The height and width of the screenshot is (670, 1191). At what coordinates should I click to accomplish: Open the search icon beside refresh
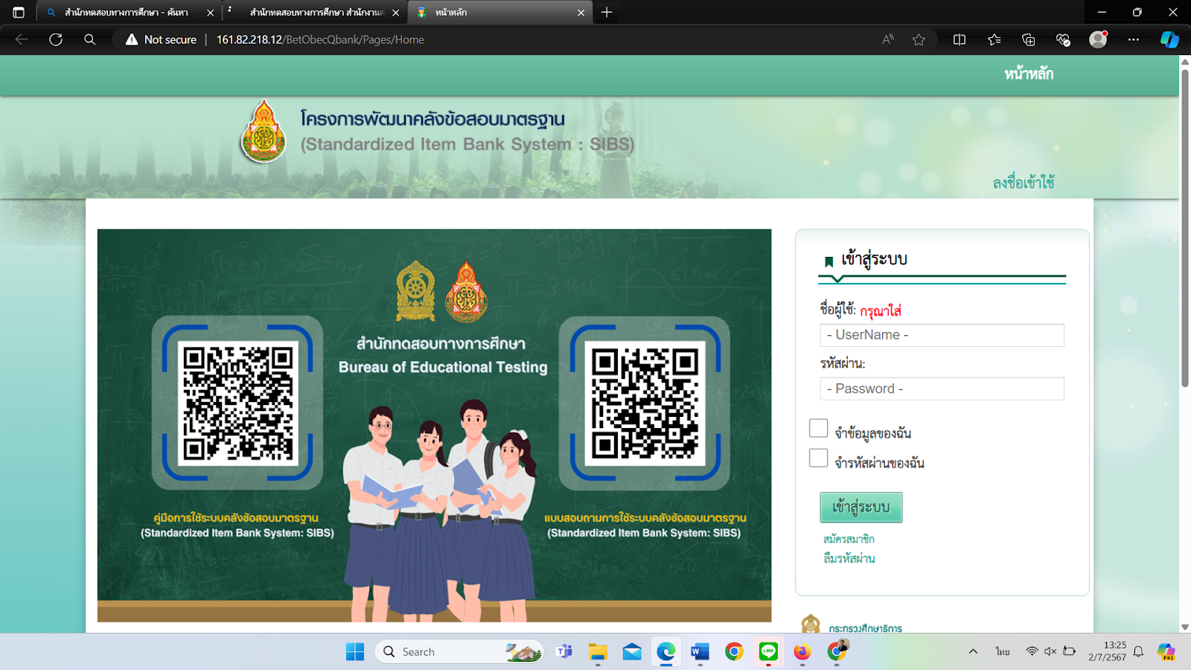click(89, 39)
